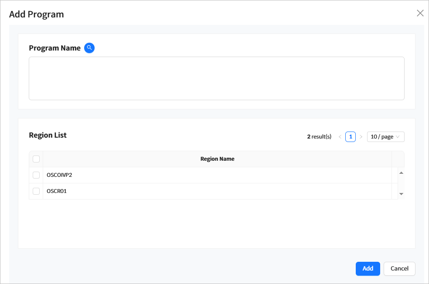Image resolution: width=429 pixels, height=284 pixels.
Task: Click the Cancel button
Action: tap(399, 269)
